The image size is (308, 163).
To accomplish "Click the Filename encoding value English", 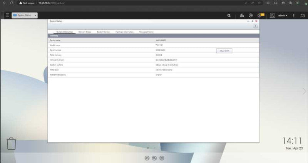I will [159, 75].
